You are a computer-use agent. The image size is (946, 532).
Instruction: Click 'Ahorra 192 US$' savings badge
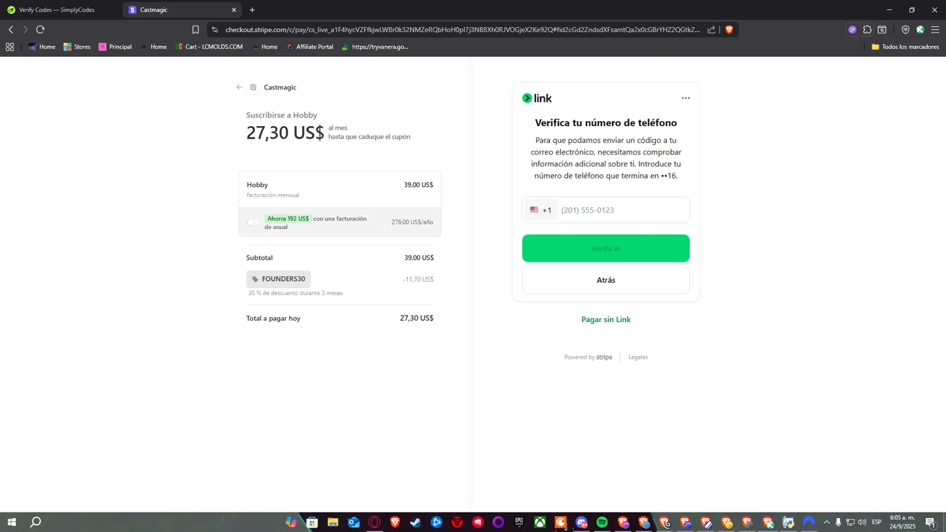(288, 219)
